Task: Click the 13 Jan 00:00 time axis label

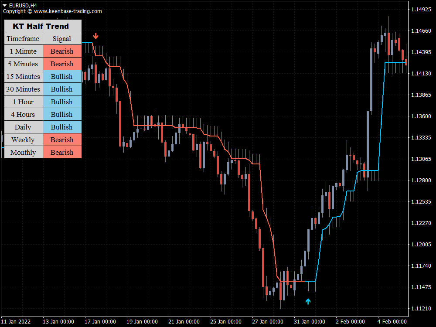Action: point(58,321)
